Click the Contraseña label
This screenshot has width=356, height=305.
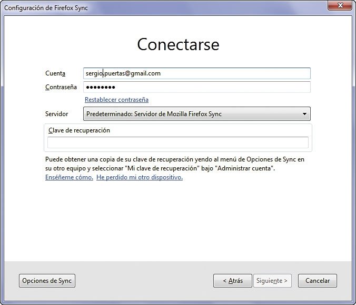(x=61, y=87)
